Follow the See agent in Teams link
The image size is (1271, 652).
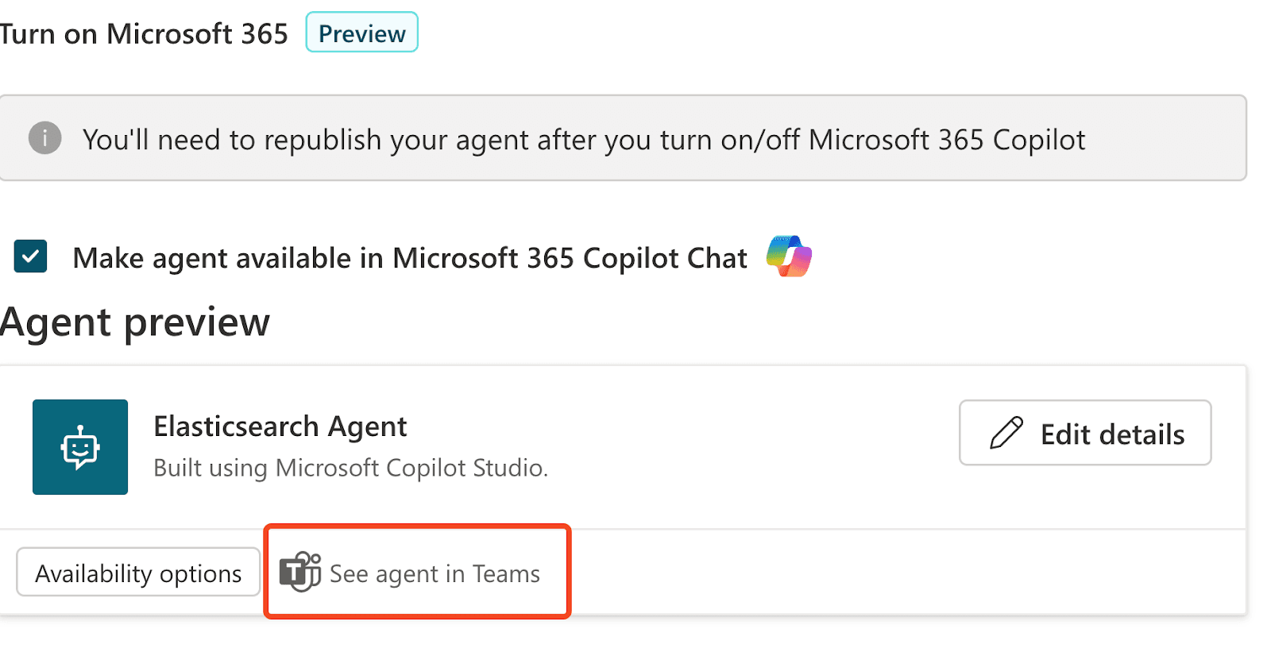[x=434, y=573]
